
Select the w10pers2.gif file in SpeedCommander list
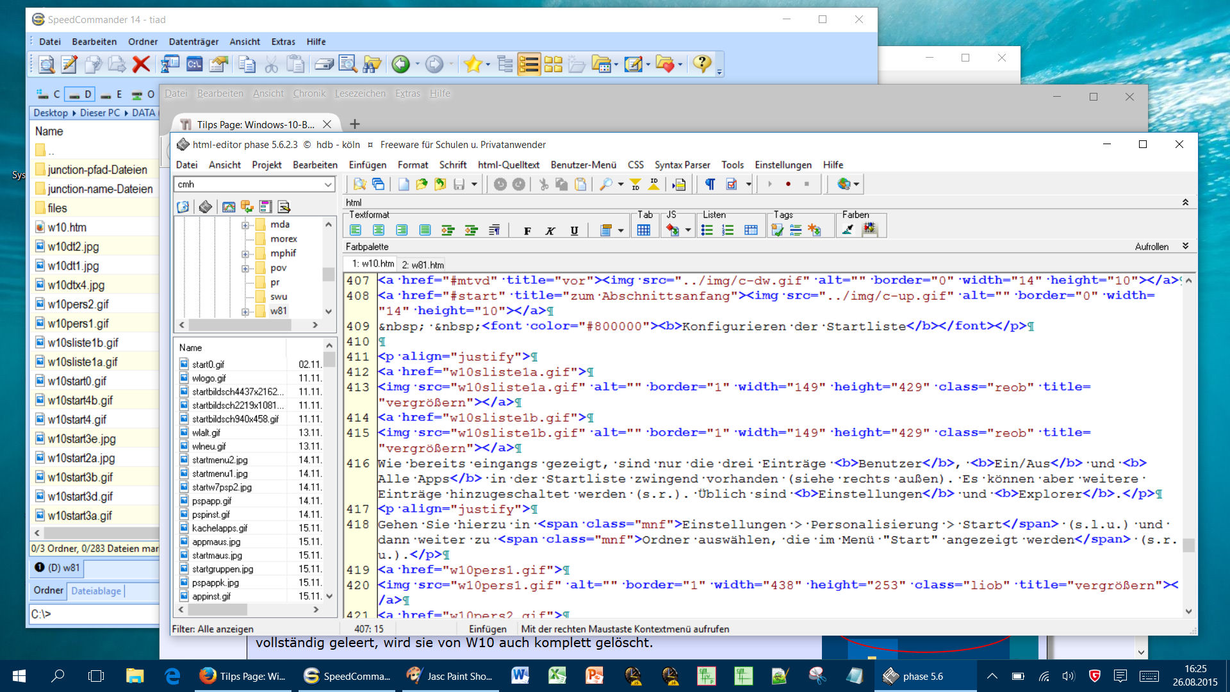pos(78,304)
